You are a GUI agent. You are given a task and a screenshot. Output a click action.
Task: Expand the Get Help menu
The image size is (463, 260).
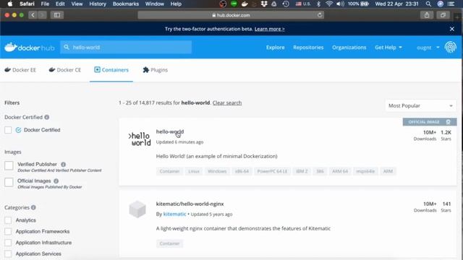point(388,47)
